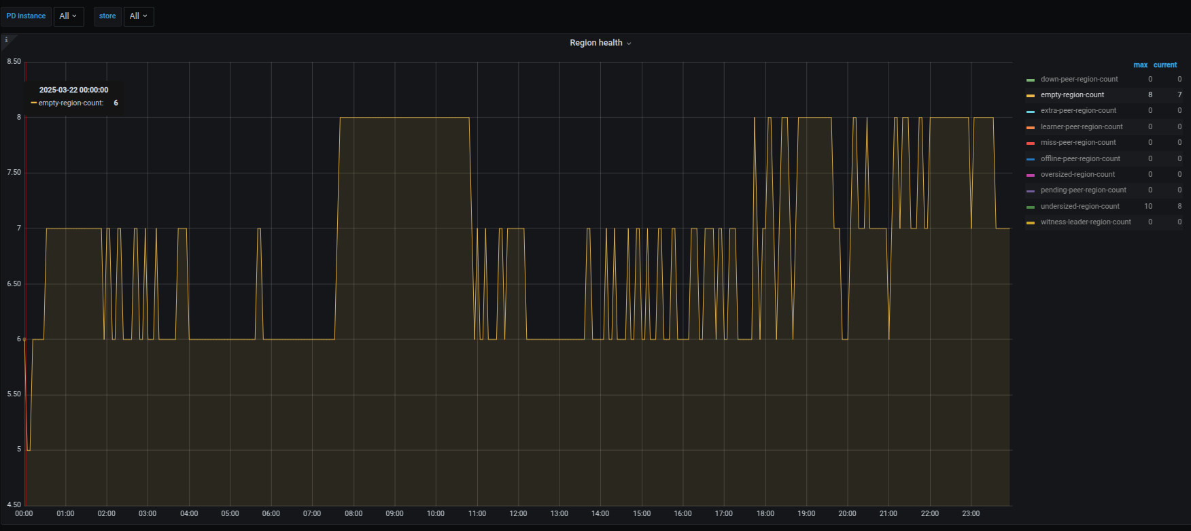The image size is (1191, 531).
Task: Click the PD instance variable label
Action: coord(26,16)
